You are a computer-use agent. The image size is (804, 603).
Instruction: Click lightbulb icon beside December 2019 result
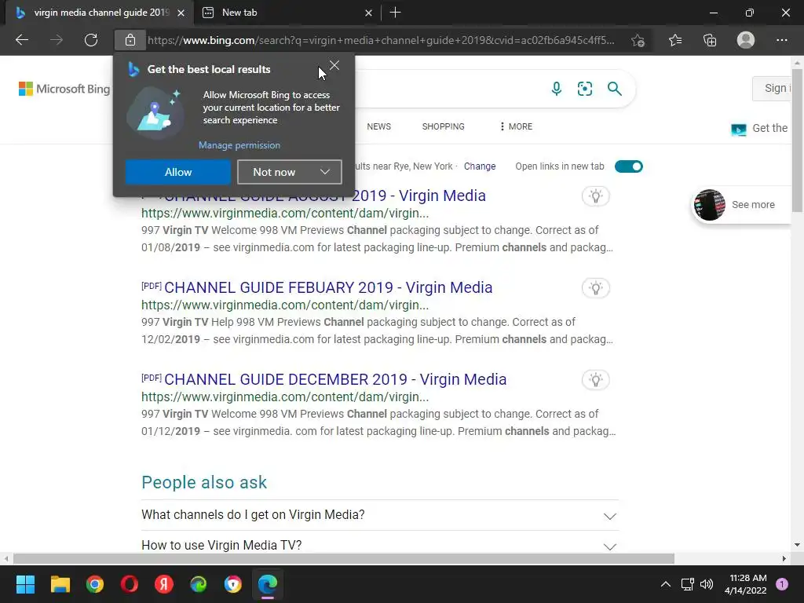click(595, 380)
